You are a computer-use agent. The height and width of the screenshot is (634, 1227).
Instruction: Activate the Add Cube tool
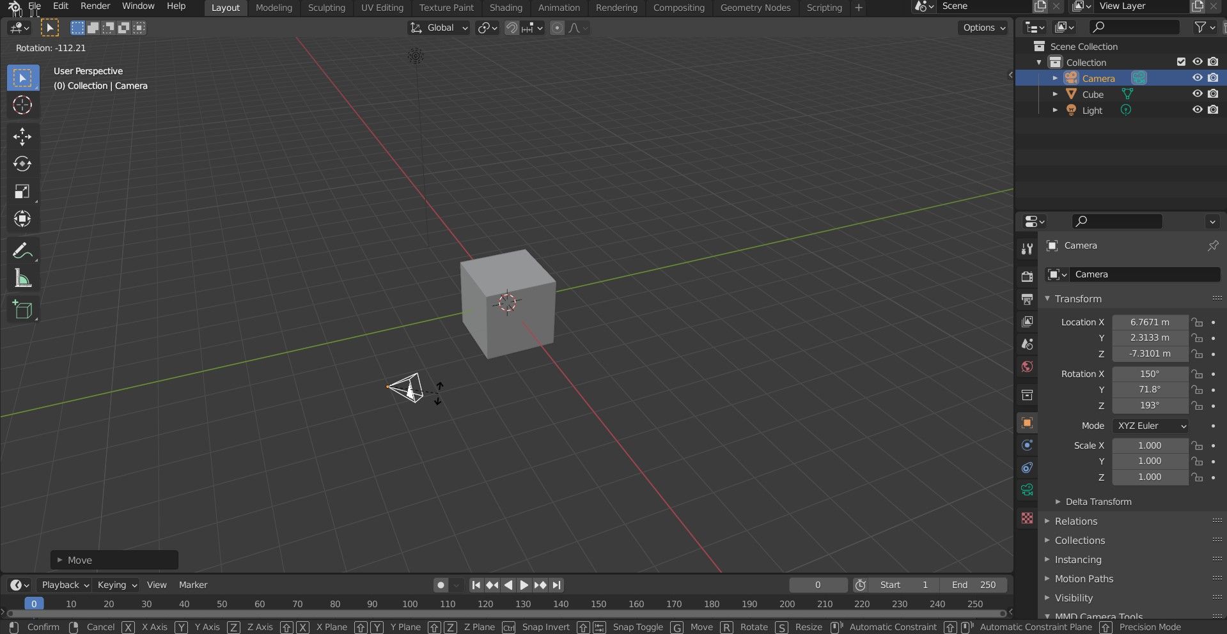click(x=22, y=310)
